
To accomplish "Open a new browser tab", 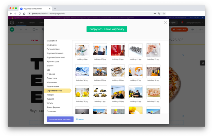I will point(55,9).
